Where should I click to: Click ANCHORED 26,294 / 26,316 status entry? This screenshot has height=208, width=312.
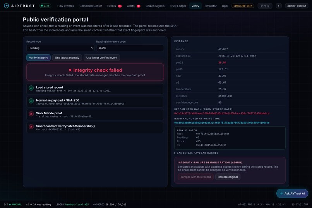(110, 205)
